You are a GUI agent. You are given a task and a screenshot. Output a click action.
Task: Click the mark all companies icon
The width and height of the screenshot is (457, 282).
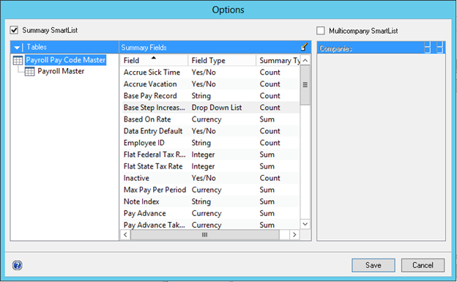point(427,47)
